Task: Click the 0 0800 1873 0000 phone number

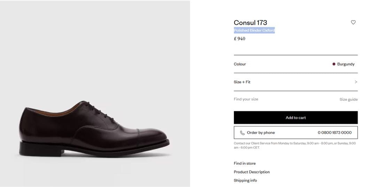Action: [x=335, y=133]
